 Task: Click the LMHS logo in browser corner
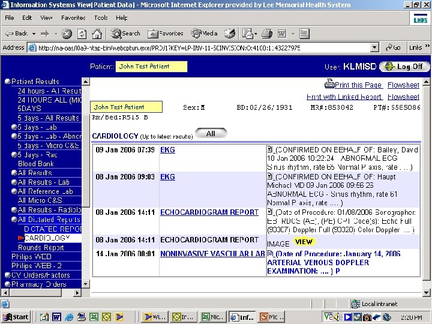tap(421, 19)
